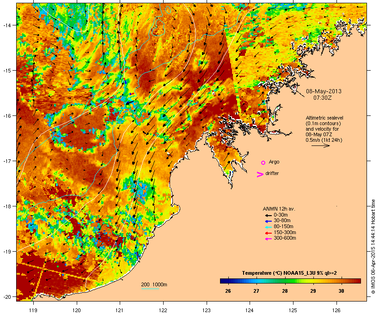
Task: Click longitude axis label 120
Action: coord(77,310)
